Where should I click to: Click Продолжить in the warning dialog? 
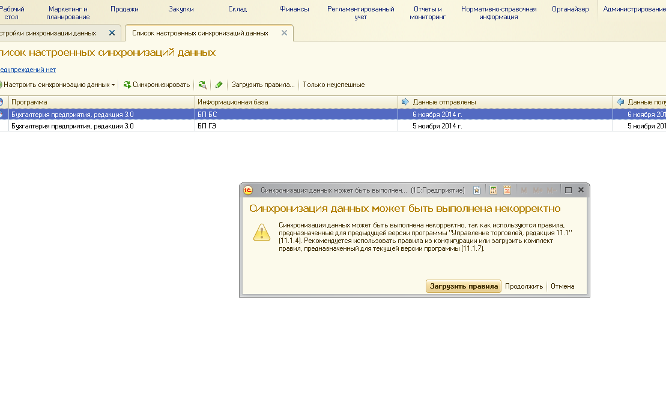[524, 286]
